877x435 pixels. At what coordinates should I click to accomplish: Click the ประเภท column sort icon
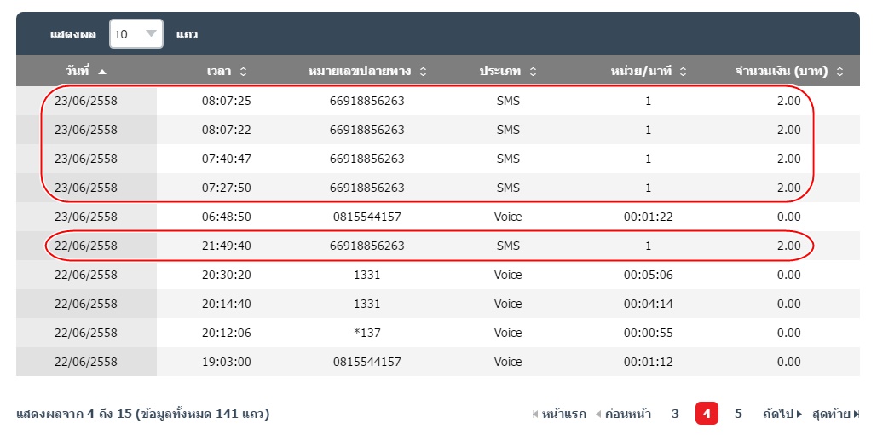pos(532,72)
